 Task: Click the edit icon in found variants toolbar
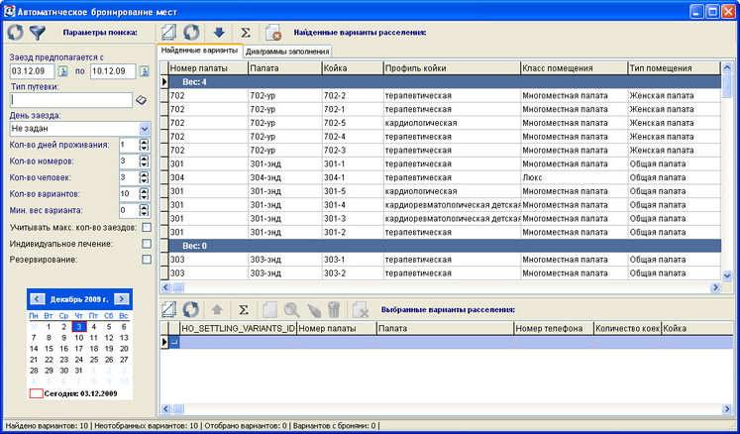[169, 33]
